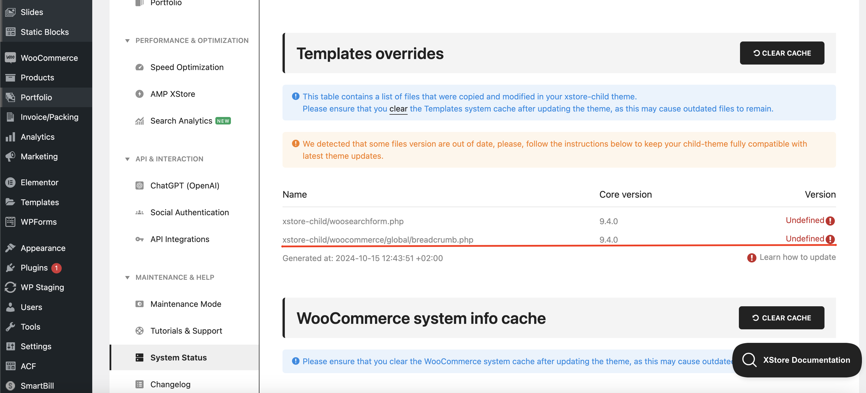Viewport: 866px width, 393px height.
Task: Open the API Integrations section
Action: (185, 239)
